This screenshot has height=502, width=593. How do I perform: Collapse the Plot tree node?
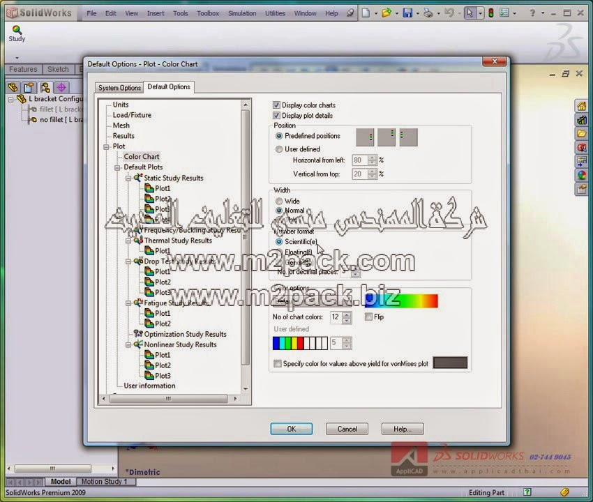point(106,146)
